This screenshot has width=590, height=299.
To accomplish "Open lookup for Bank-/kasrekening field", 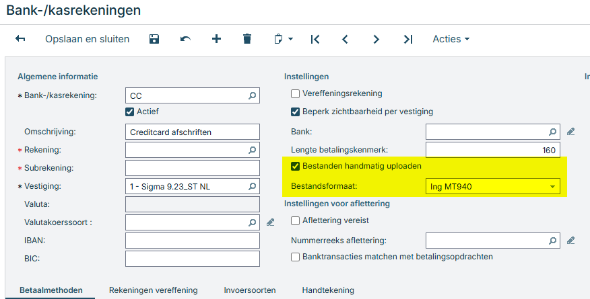I will tap(252, 95).
